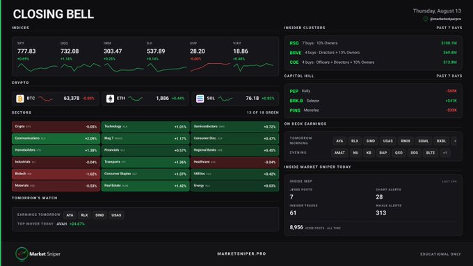The width and height of the screenshot is (473, 266).
Task: Select the Regional Banks sector tile
Action: click(234, 150)
